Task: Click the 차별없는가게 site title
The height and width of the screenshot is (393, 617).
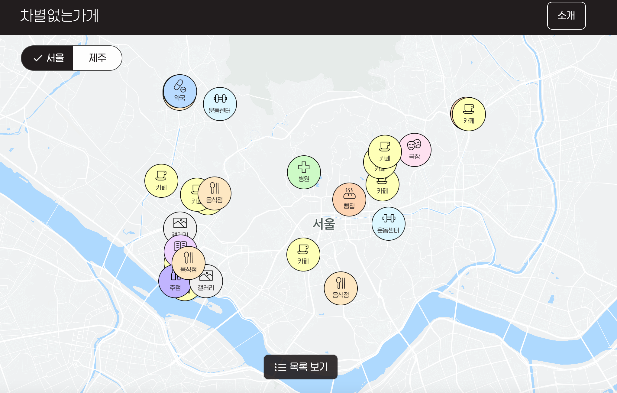Action: point(59,16)
